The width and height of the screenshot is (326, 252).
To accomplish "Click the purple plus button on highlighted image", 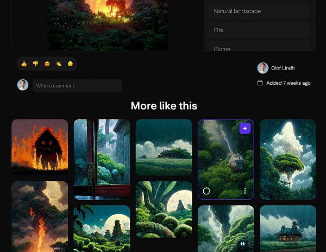I will [x=245, y=128].
